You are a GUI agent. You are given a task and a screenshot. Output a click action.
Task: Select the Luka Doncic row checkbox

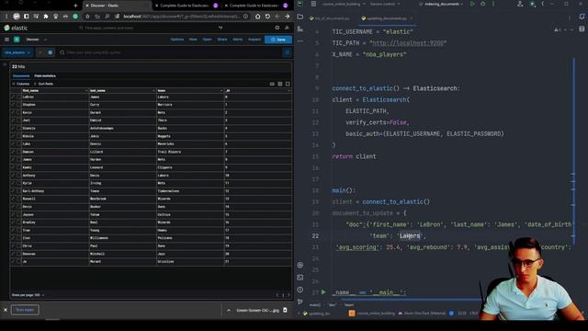coord(18,144)
